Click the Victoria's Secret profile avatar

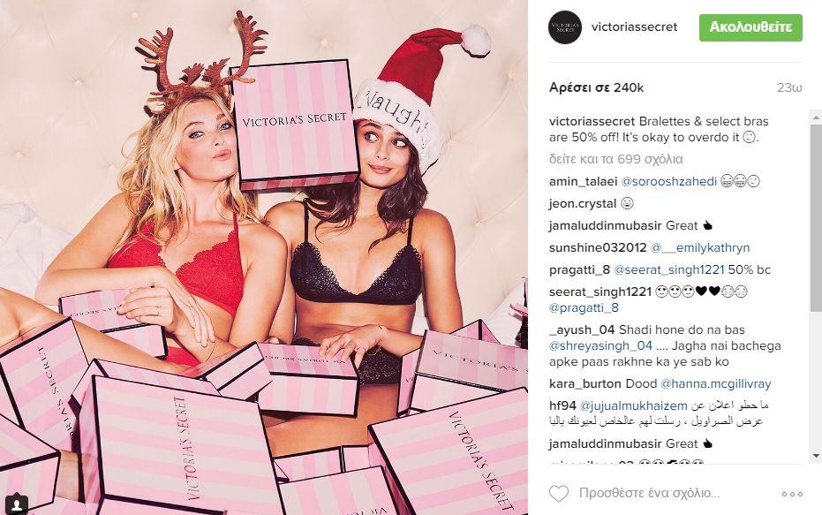(565, 27)
